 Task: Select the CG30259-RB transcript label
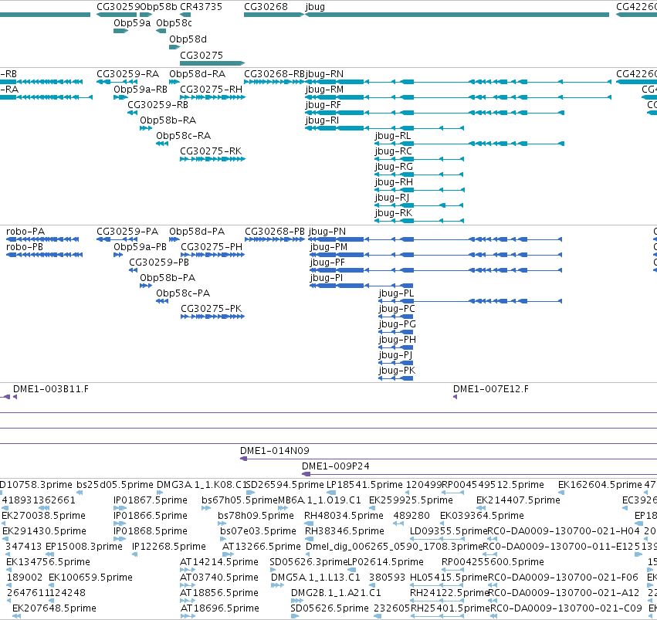(x=157, y=105)
